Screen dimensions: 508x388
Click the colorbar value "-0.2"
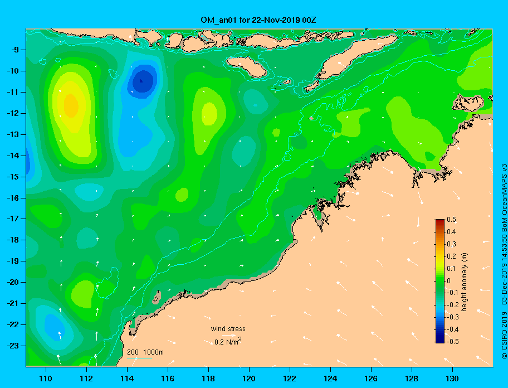(x=452, y=305)
